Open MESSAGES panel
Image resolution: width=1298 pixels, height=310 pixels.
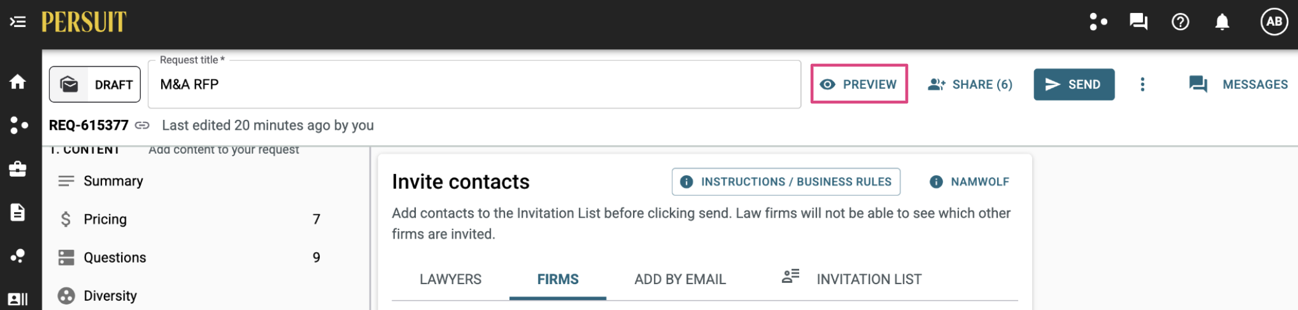tap(1238, 84)
